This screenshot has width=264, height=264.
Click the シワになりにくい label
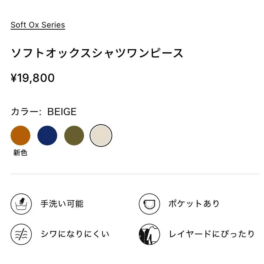point(75,234)
